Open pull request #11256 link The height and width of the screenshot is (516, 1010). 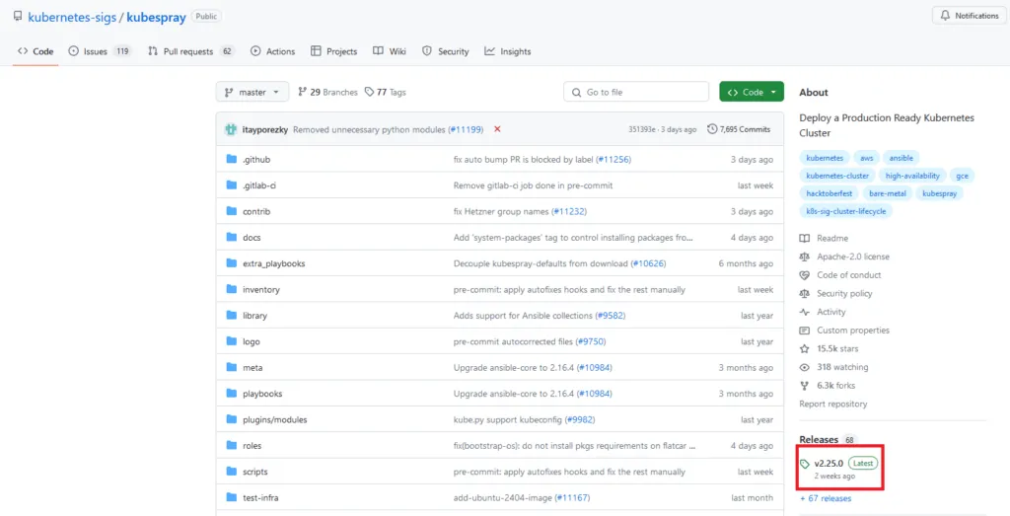click(613, 159)
